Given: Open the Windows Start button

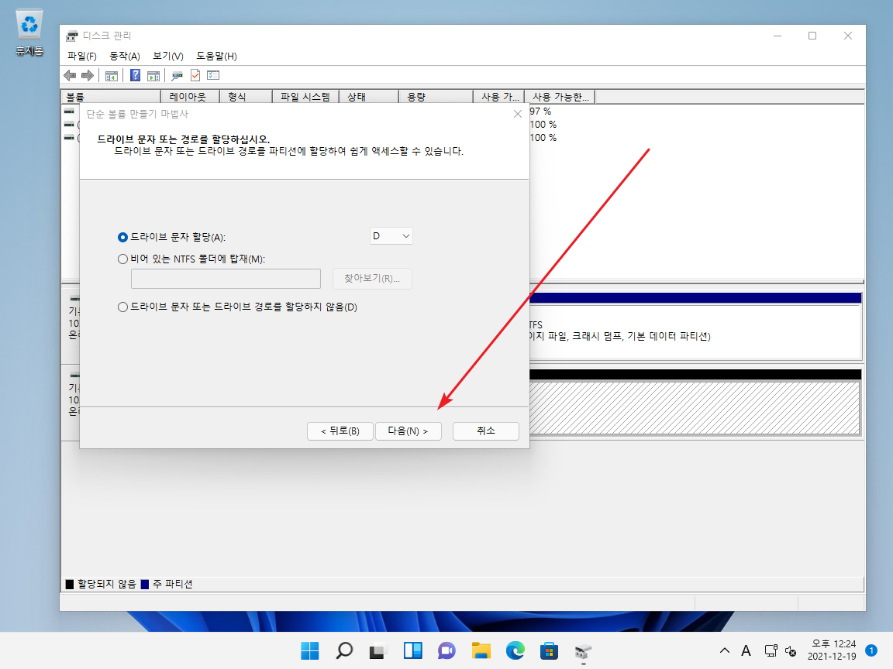Looking at the screenshot, I should click(310, 650).
